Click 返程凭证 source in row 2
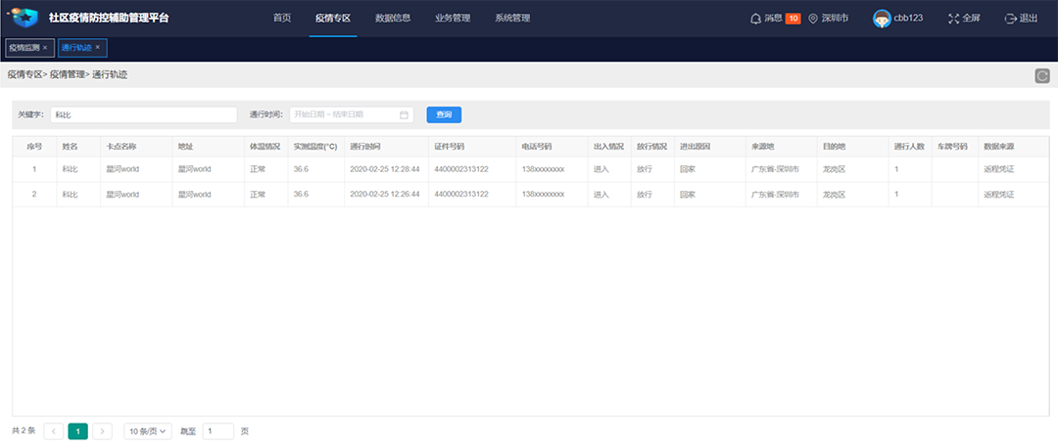 click(998, 194)
